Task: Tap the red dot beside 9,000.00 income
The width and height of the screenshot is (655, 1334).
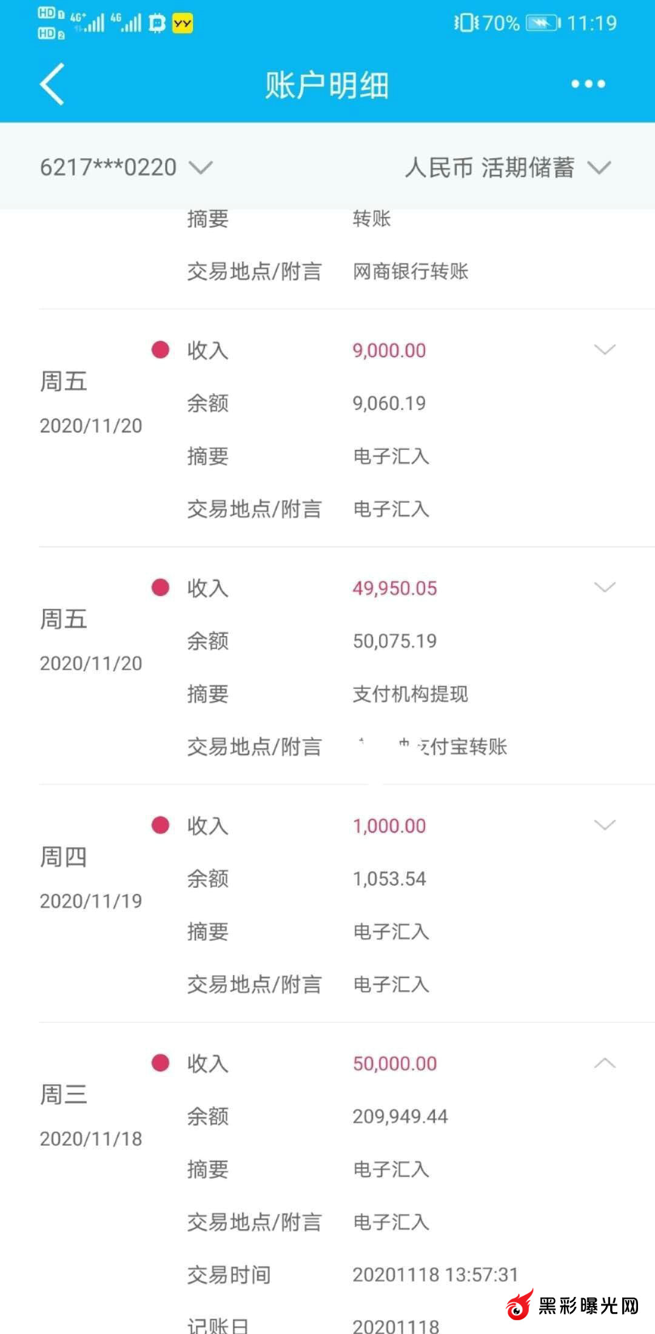Action: [x=160, y=350]
